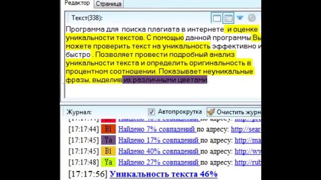Viewport: 321px width, 180px height.
Task: Open URL in the 27% match row
Action: click(x=248, y=162)
